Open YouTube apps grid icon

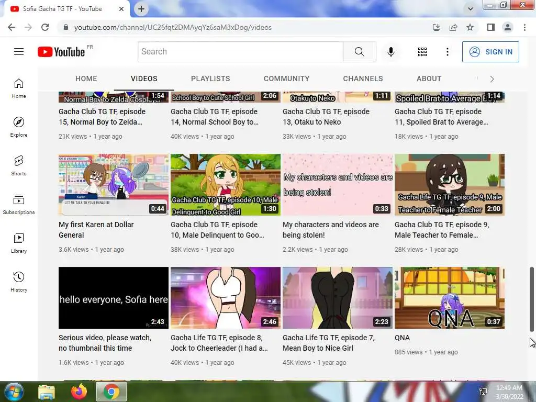click(x=422, y=52)
